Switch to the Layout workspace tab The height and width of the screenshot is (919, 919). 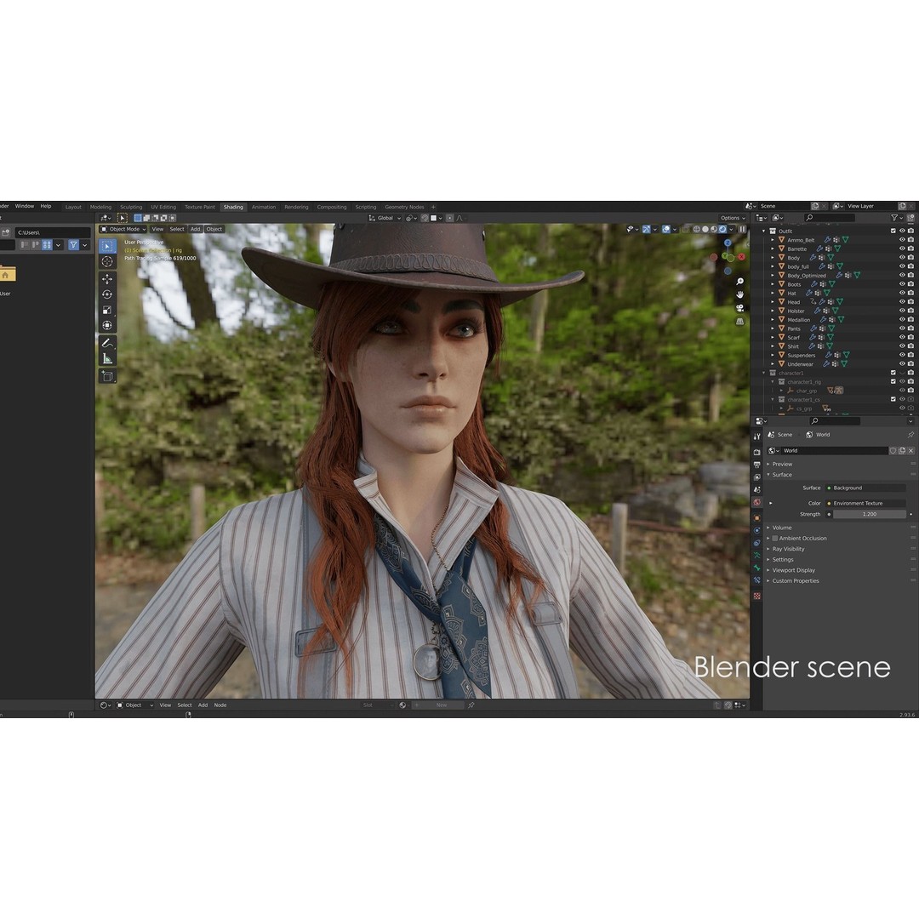tap(73, 207)
